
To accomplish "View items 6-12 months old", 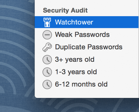I will [x=81, y=84].
